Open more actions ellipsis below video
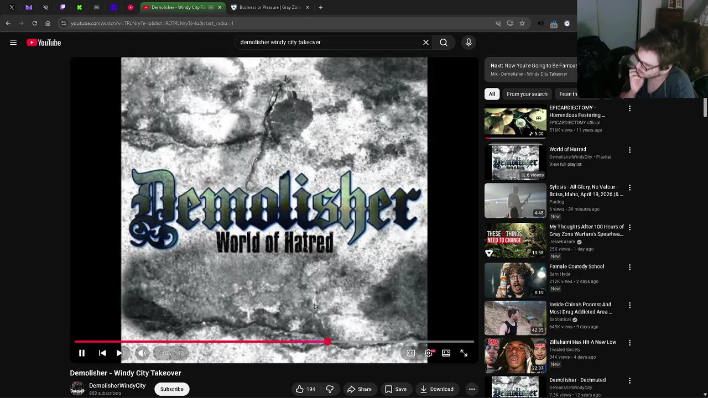 (x=472, y=389)
